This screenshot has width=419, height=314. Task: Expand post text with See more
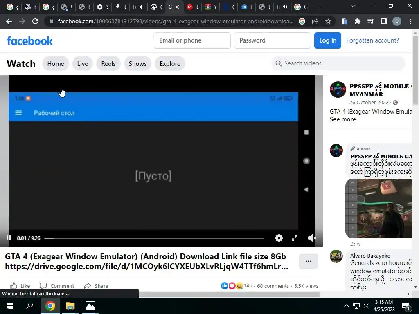342,119
